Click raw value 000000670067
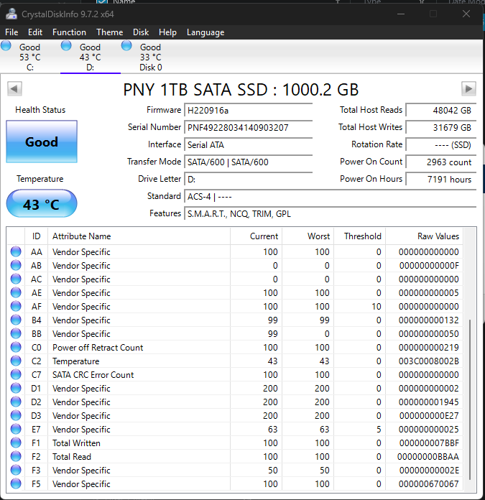The width and height of the screenshot is (485, 500). (x=428, y=484)
